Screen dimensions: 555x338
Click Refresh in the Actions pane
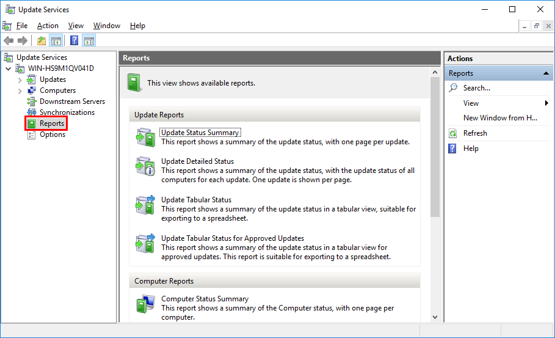click(x=475, y=133)
